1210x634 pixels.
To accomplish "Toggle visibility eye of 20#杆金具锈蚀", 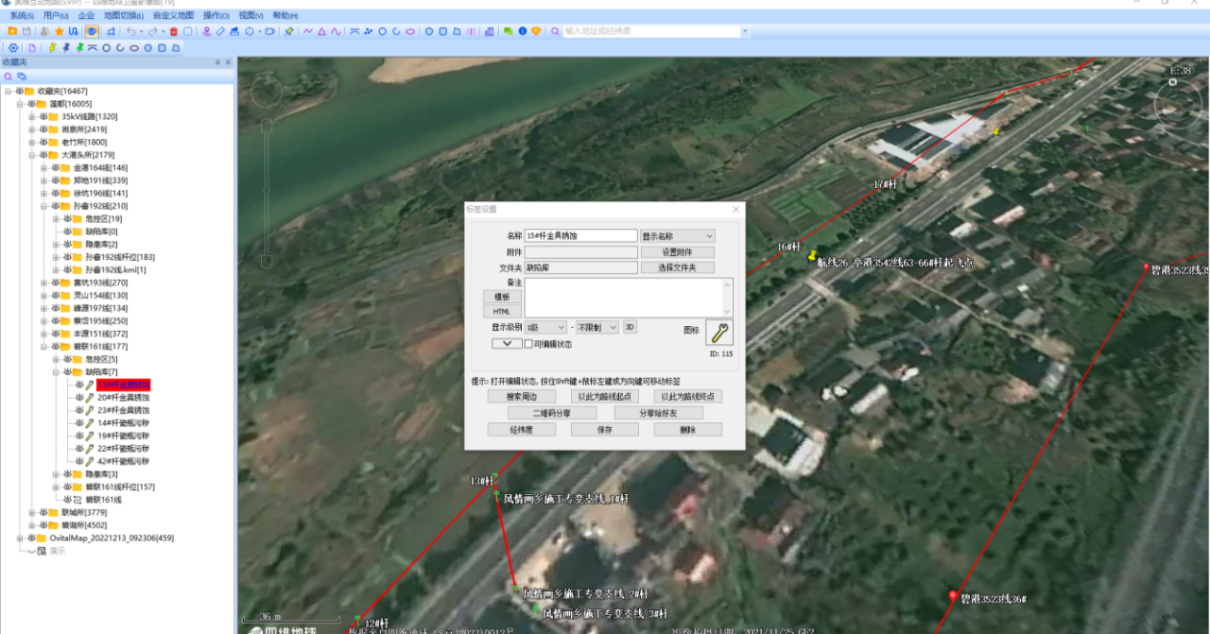I will (x=79, y=398).
